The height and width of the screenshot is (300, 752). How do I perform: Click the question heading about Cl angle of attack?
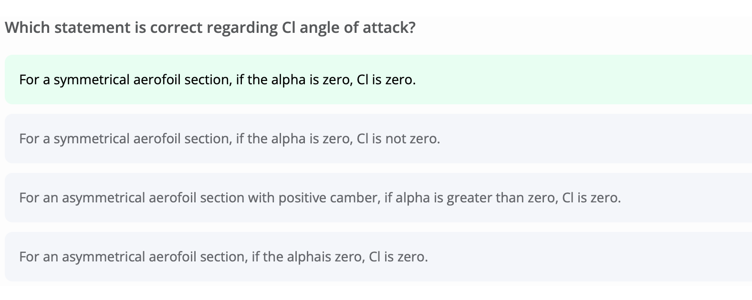210,28
